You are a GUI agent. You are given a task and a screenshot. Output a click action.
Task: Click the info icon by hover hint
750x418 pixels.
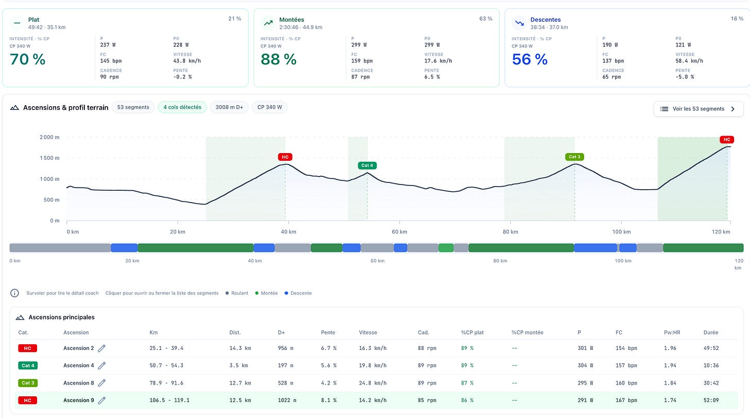[x=15, y=293]
